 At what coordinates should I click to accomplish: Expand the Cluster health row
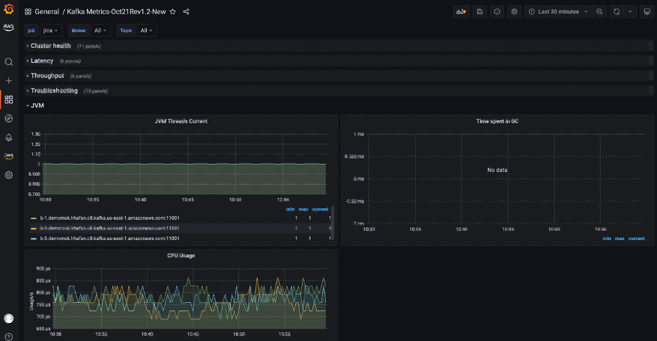(x=50, y=46)
